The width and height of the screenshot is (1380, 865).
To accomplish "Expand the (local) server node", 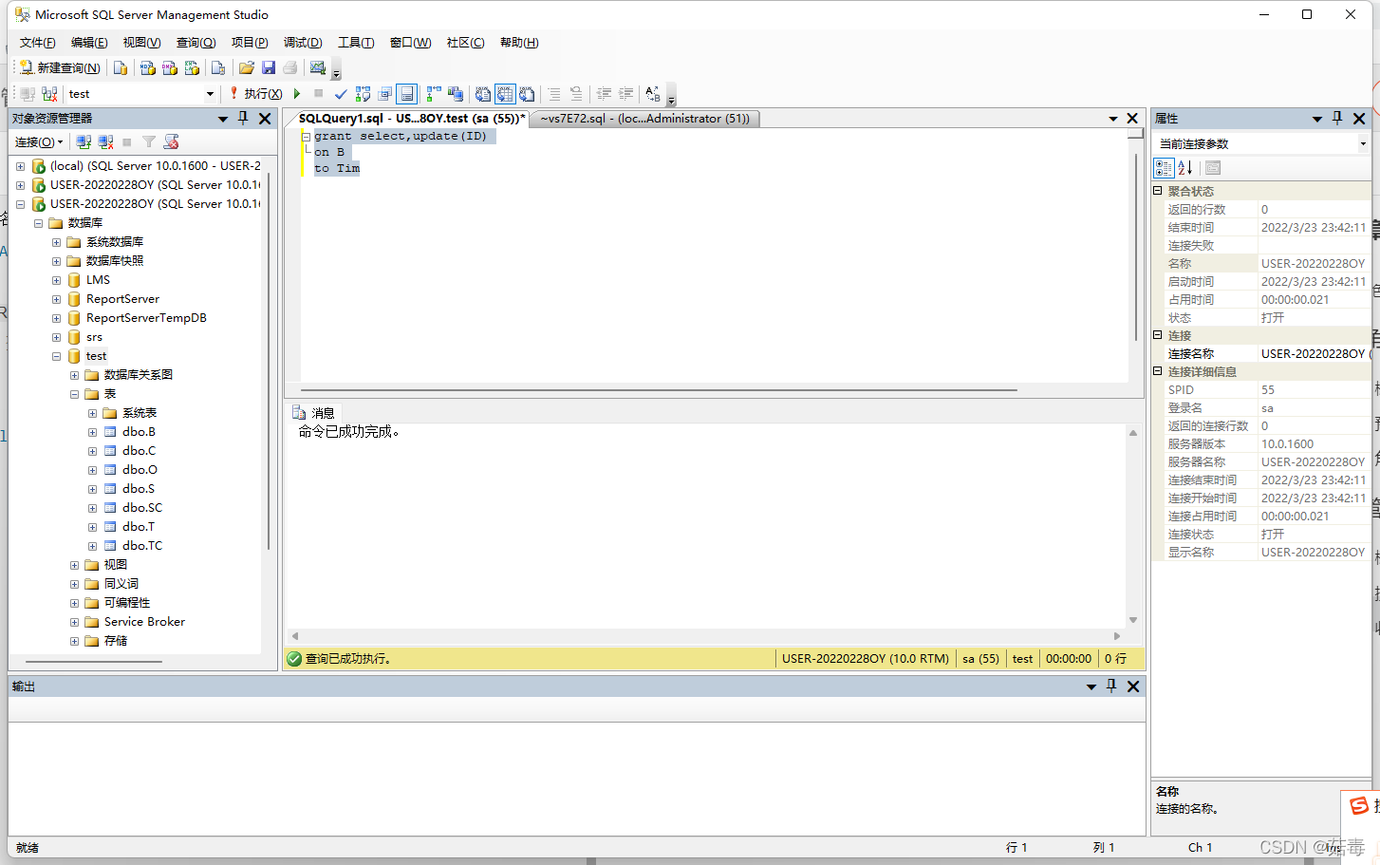I will point(20,166).
